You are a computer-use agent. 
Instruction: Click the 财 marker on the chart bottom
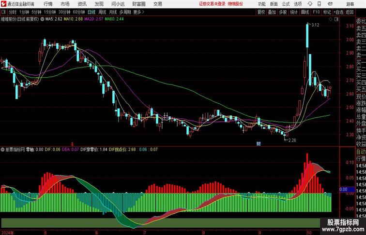coord(259,144)
